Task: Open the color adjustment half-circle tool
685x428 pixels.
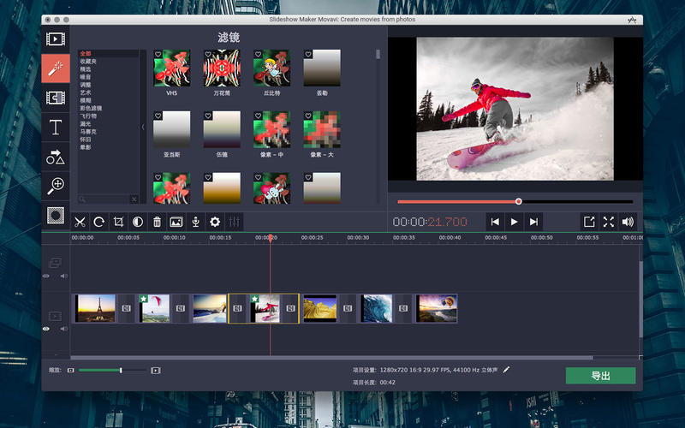Action: [x=138, y=222]
